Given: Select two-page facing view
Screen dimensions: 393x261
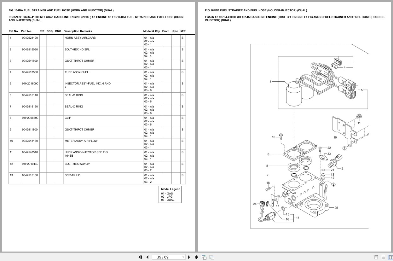Looking at the screenshot, I should coord(390,257).
